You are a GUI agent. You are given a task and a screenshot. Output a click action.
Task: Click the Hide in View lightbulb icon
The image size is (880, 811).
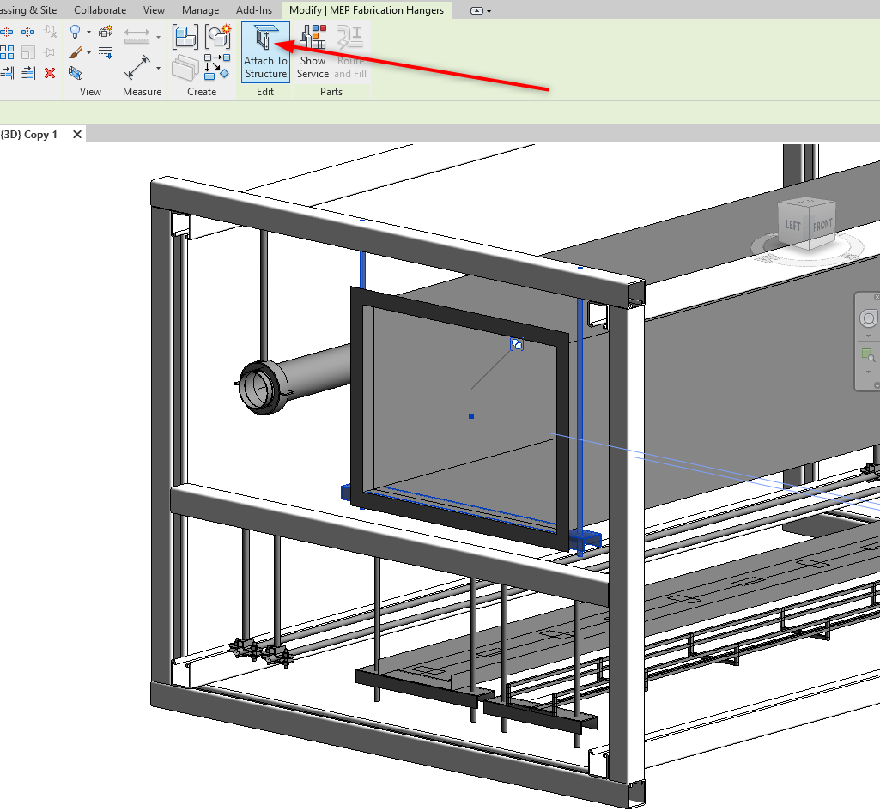75,32
